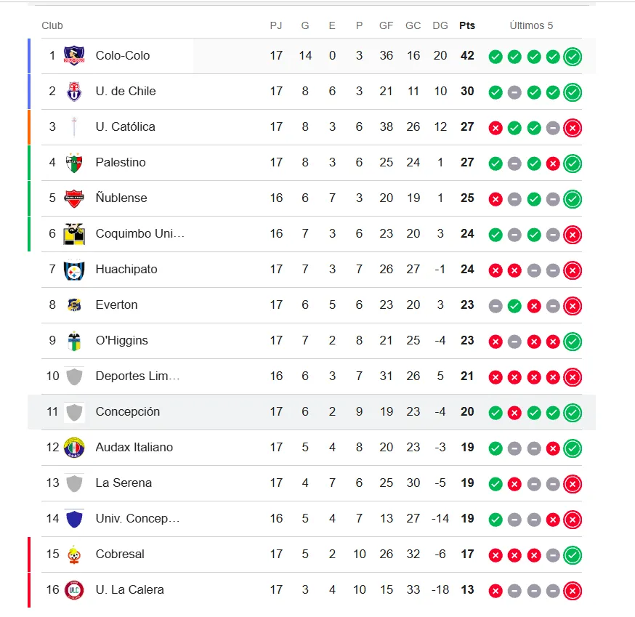The width and height of the screenshot is (635, 617).
Task: Click the Coquimbo Unido crest icon
Action: [74, 234]
